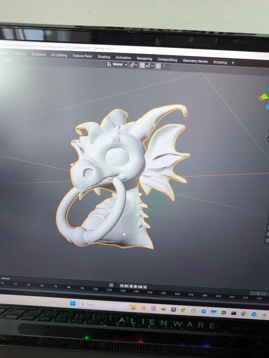Jump to the next keyframe
The image size is (269, 358).
140,287
